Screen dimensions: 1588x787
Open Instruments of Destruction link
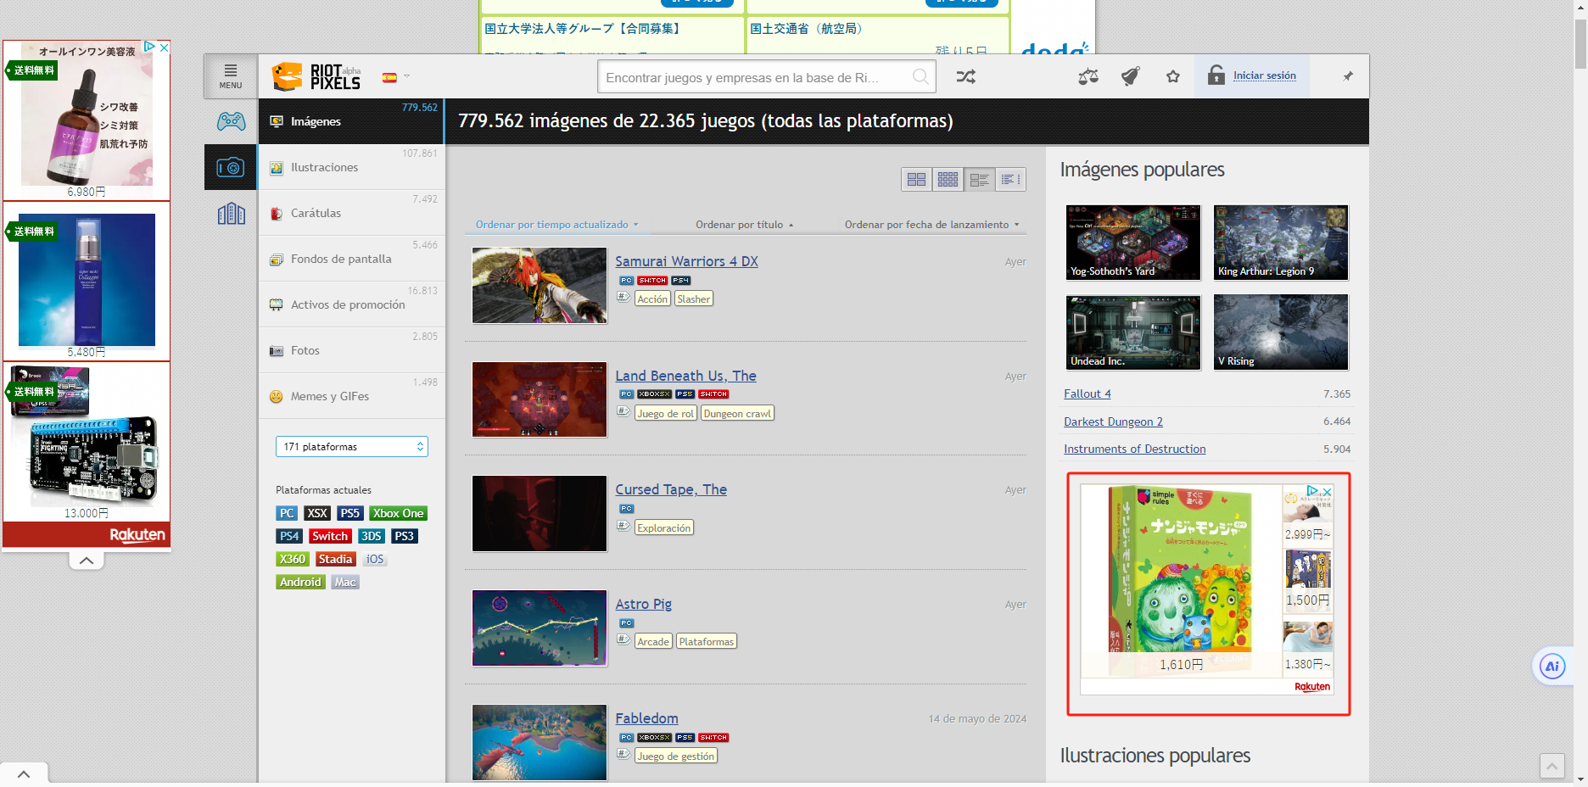pyautogui.click(x=1134, y=449)
